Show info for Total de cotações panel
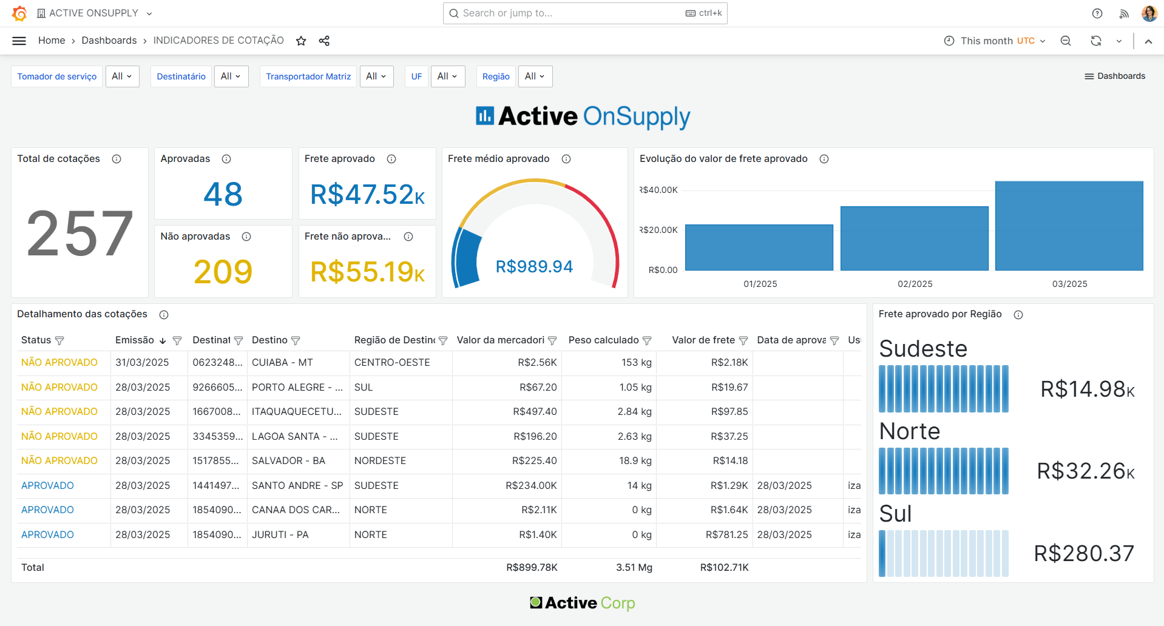The height and width of the screenshot is (626, 1164). click(x=117, y=159)
